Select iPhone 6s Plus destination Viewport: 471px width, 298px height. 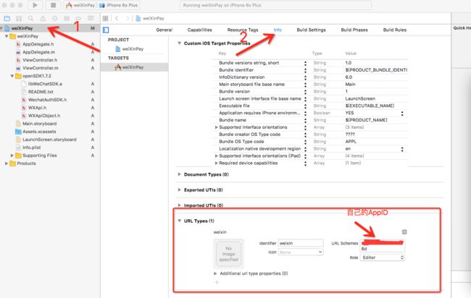(x=118, y=5)
